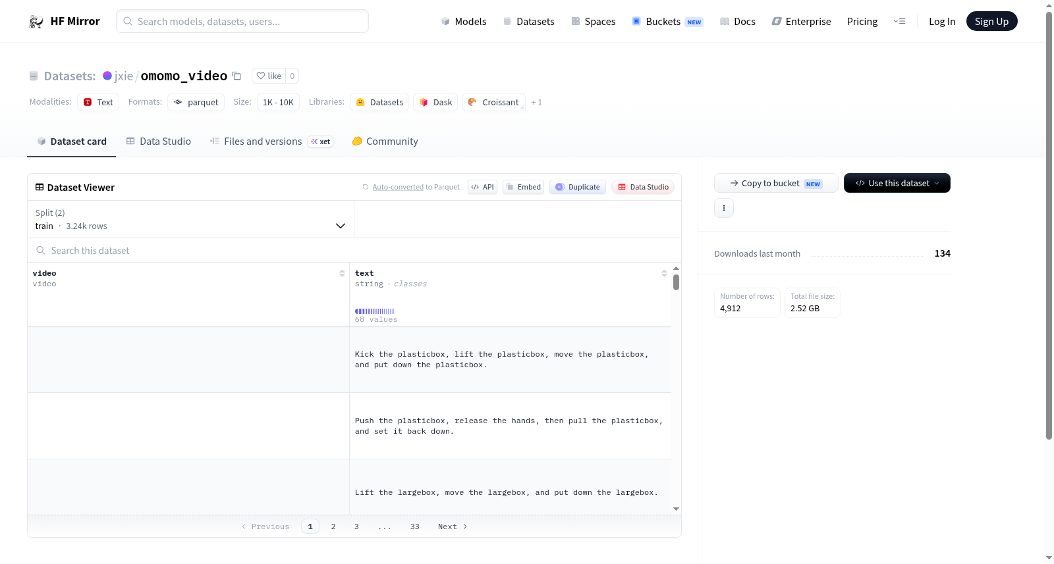Click the sort icon on video column
This screenshot has height=564, width=1054.
tap(342, 273)
